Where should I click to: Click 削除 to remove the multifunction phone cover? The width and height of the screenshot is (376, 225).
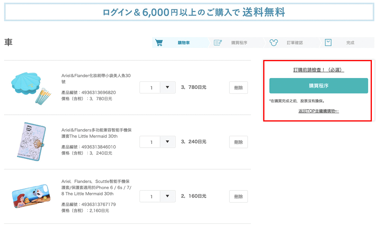238,142
